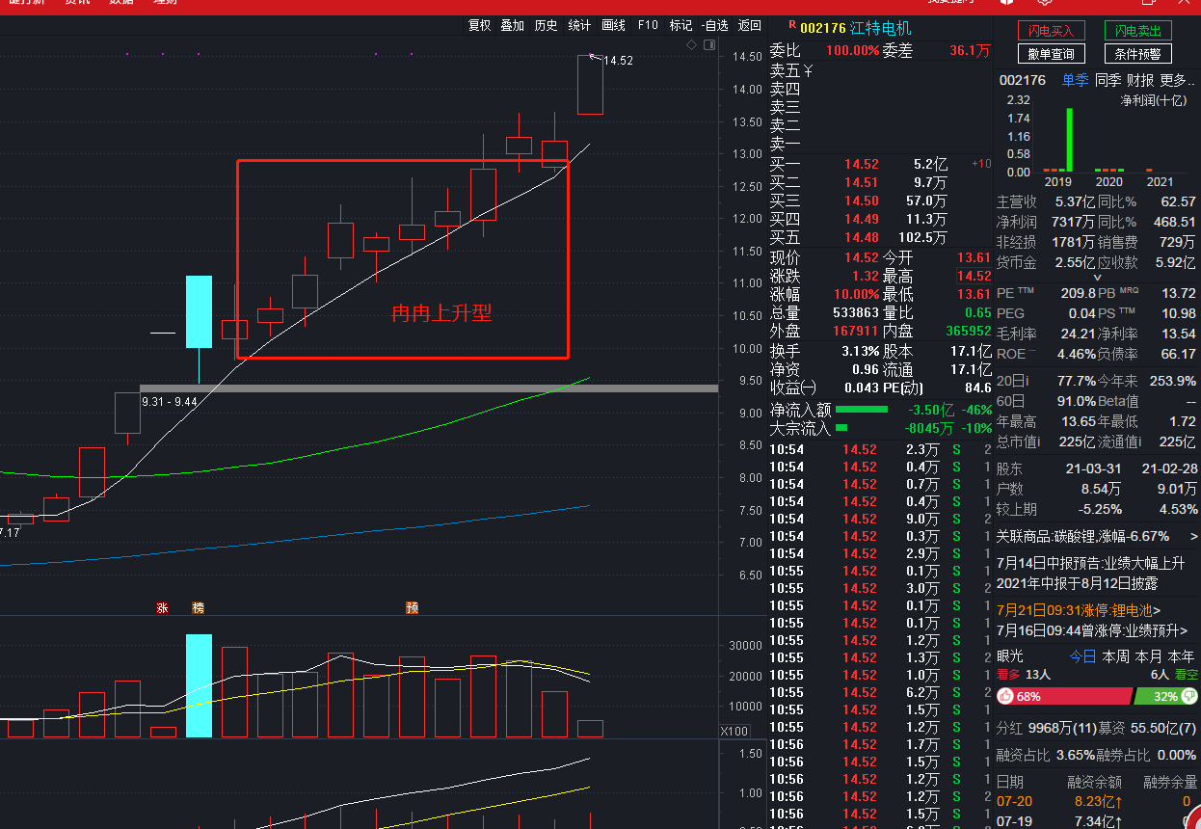This screenshot has width=1201, height=829.
Task: Click the thumbs-up 看多 vote icon
Action: coord(1006,696)
